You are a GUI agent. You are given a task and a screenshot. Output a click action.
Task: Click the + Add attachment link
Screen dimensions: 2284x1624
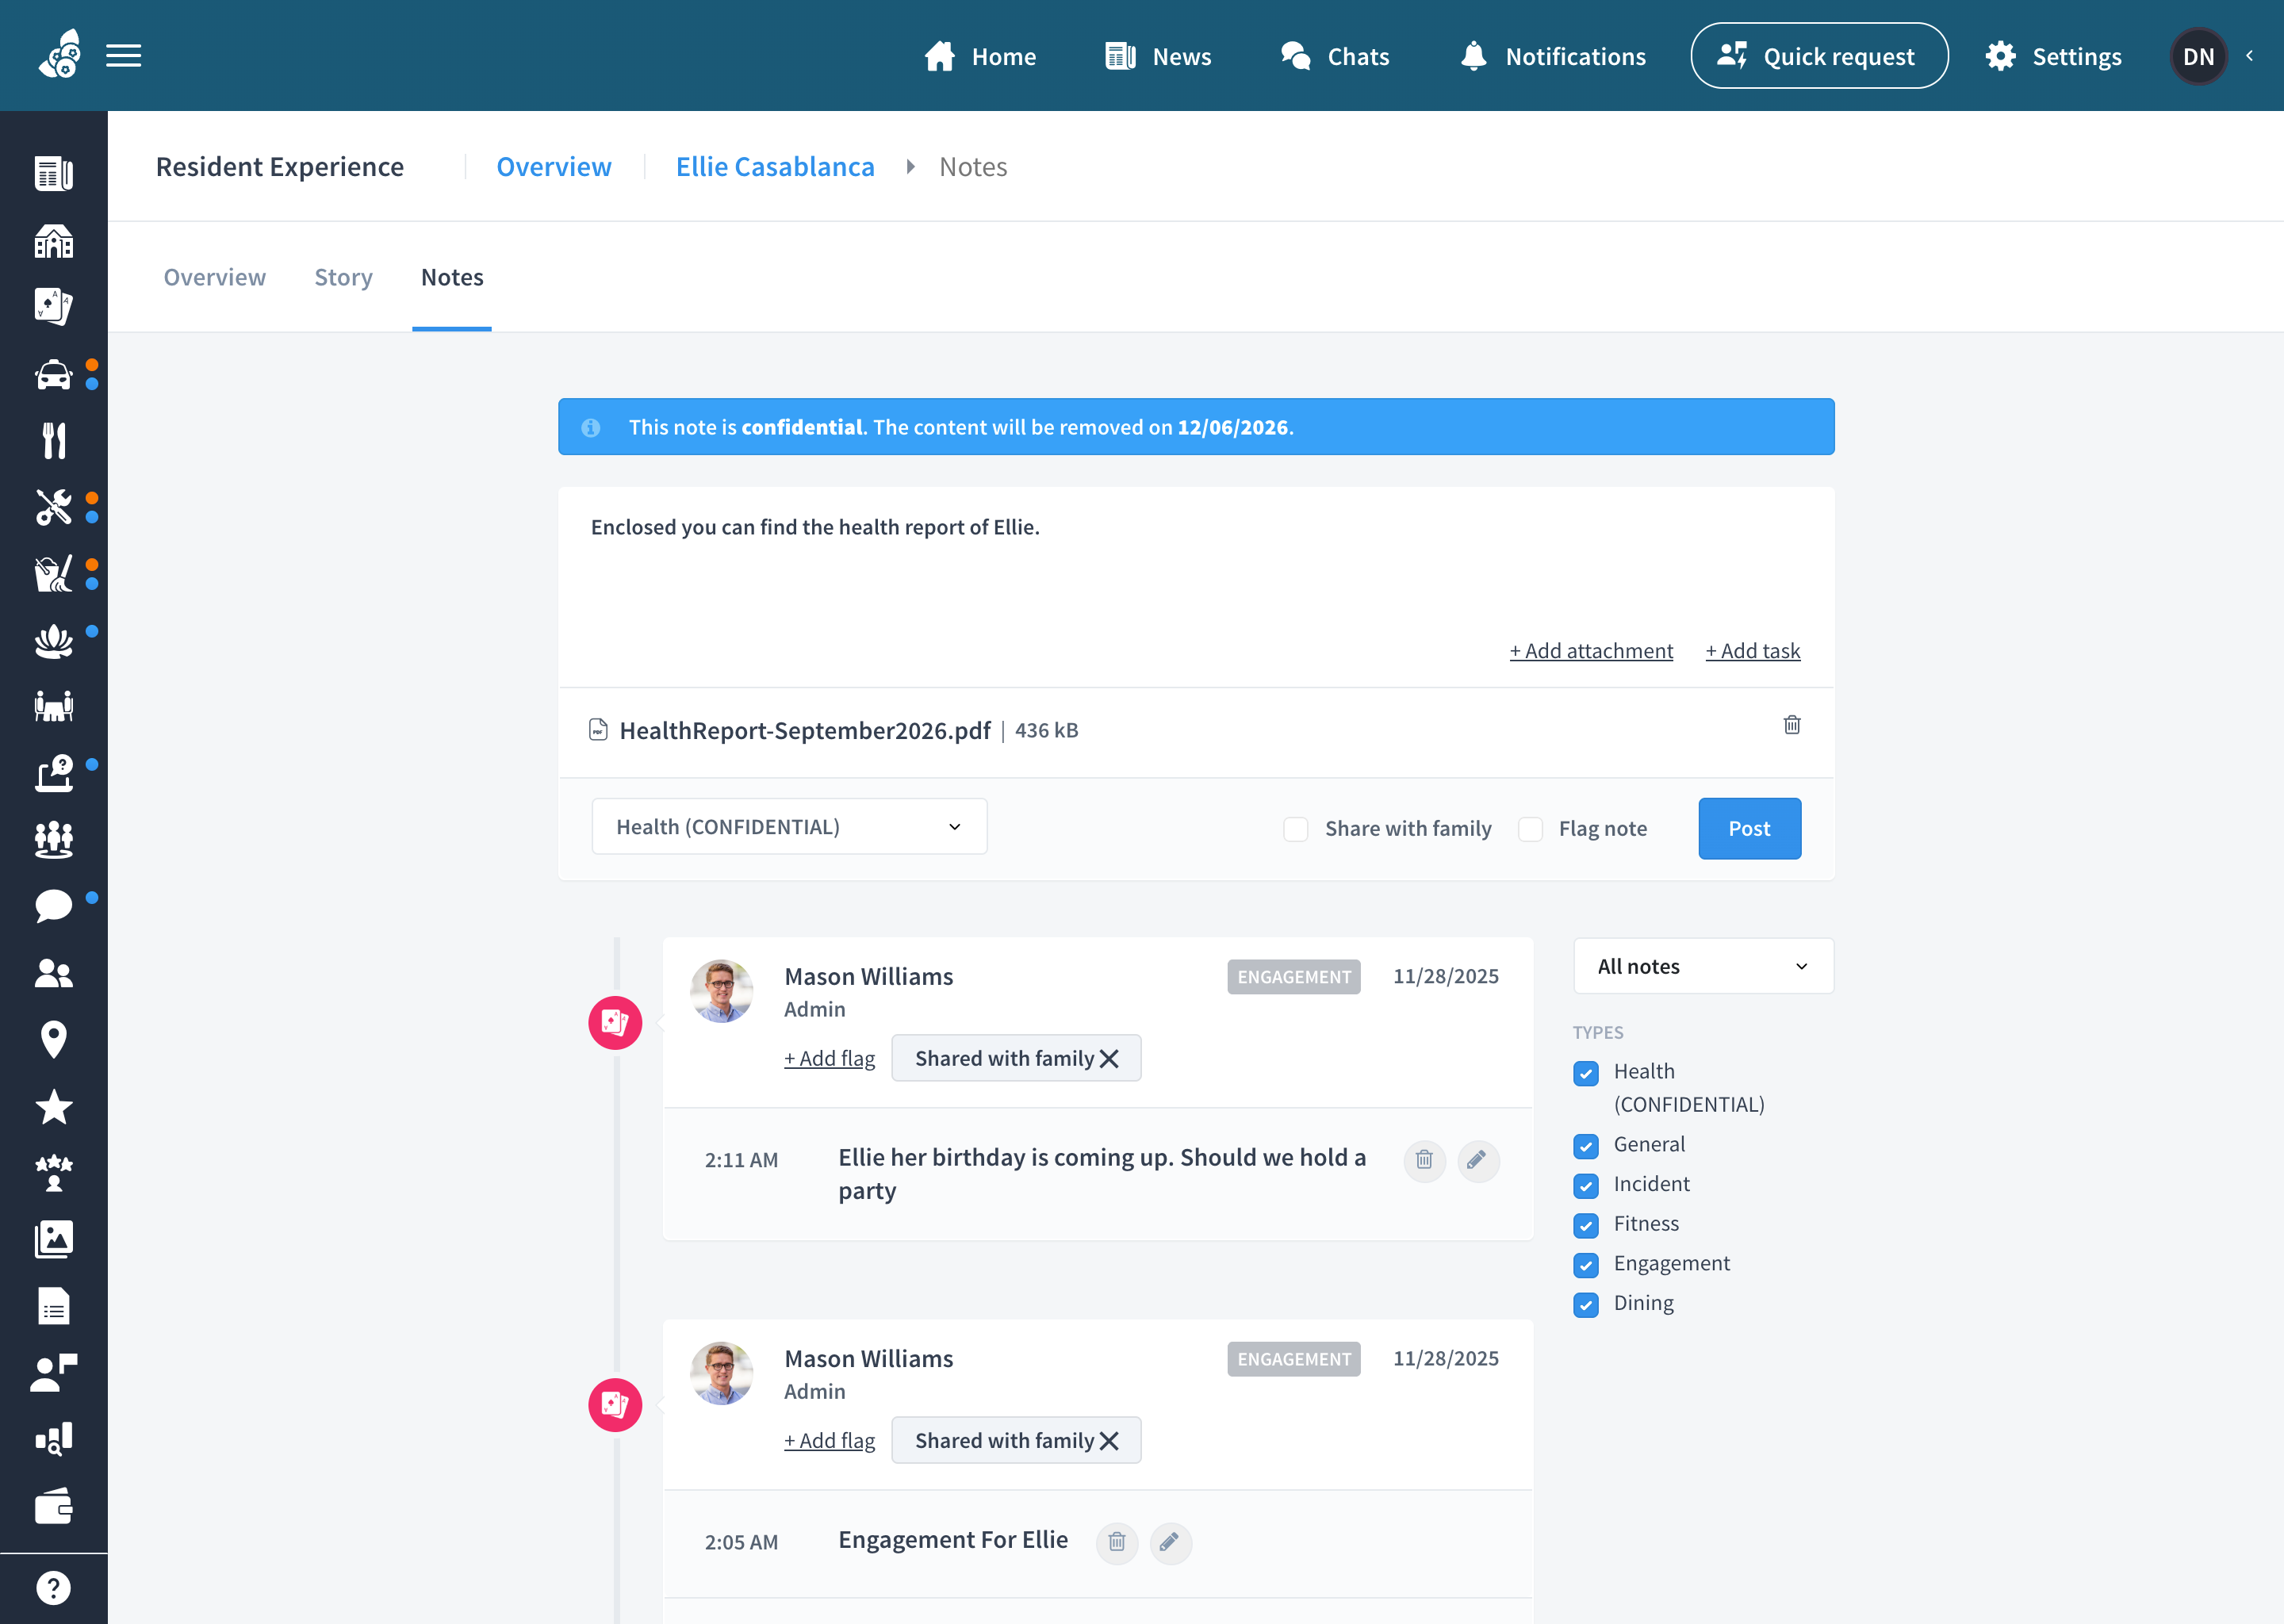(x=1591, y=651)
